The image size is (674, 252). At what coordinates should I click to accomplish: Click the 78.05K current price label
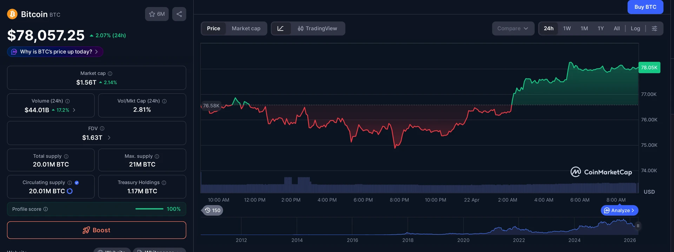pos(649,68)
